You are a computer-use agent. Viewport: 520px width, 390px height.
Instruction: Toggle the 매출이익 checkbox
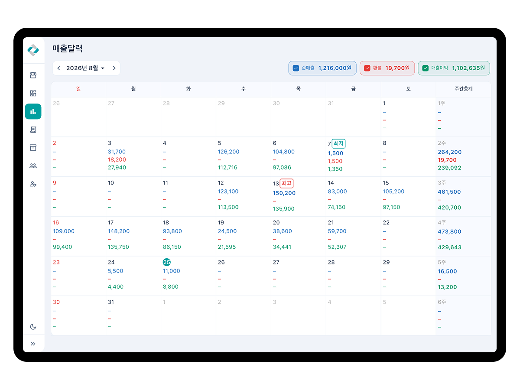[425, 68]
